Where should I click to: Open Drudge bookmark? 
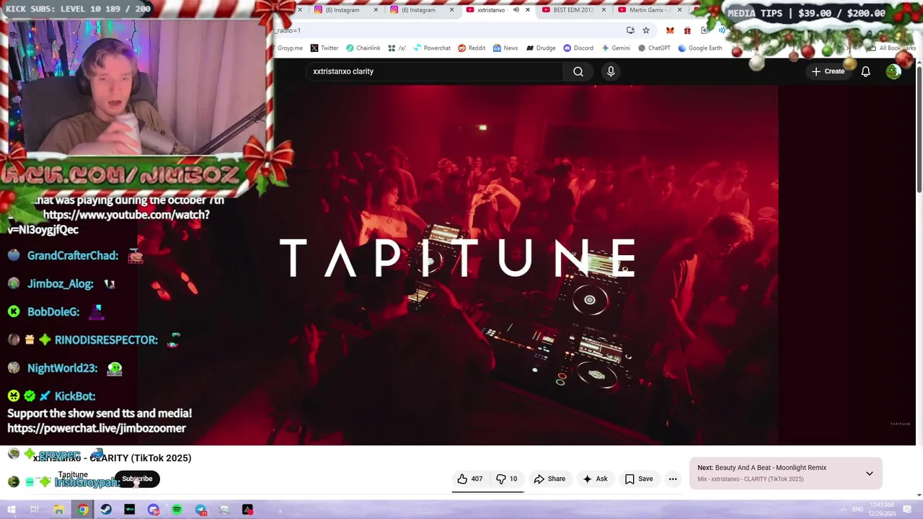point(541,48)
